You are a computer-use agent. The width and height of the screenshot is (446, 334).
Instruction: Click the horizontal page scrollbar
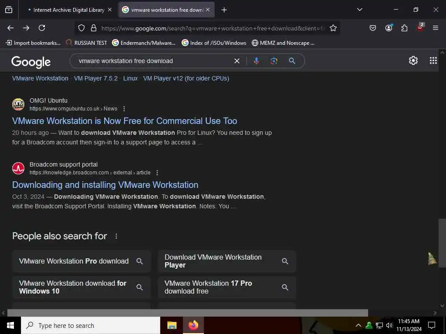point(187,313)
